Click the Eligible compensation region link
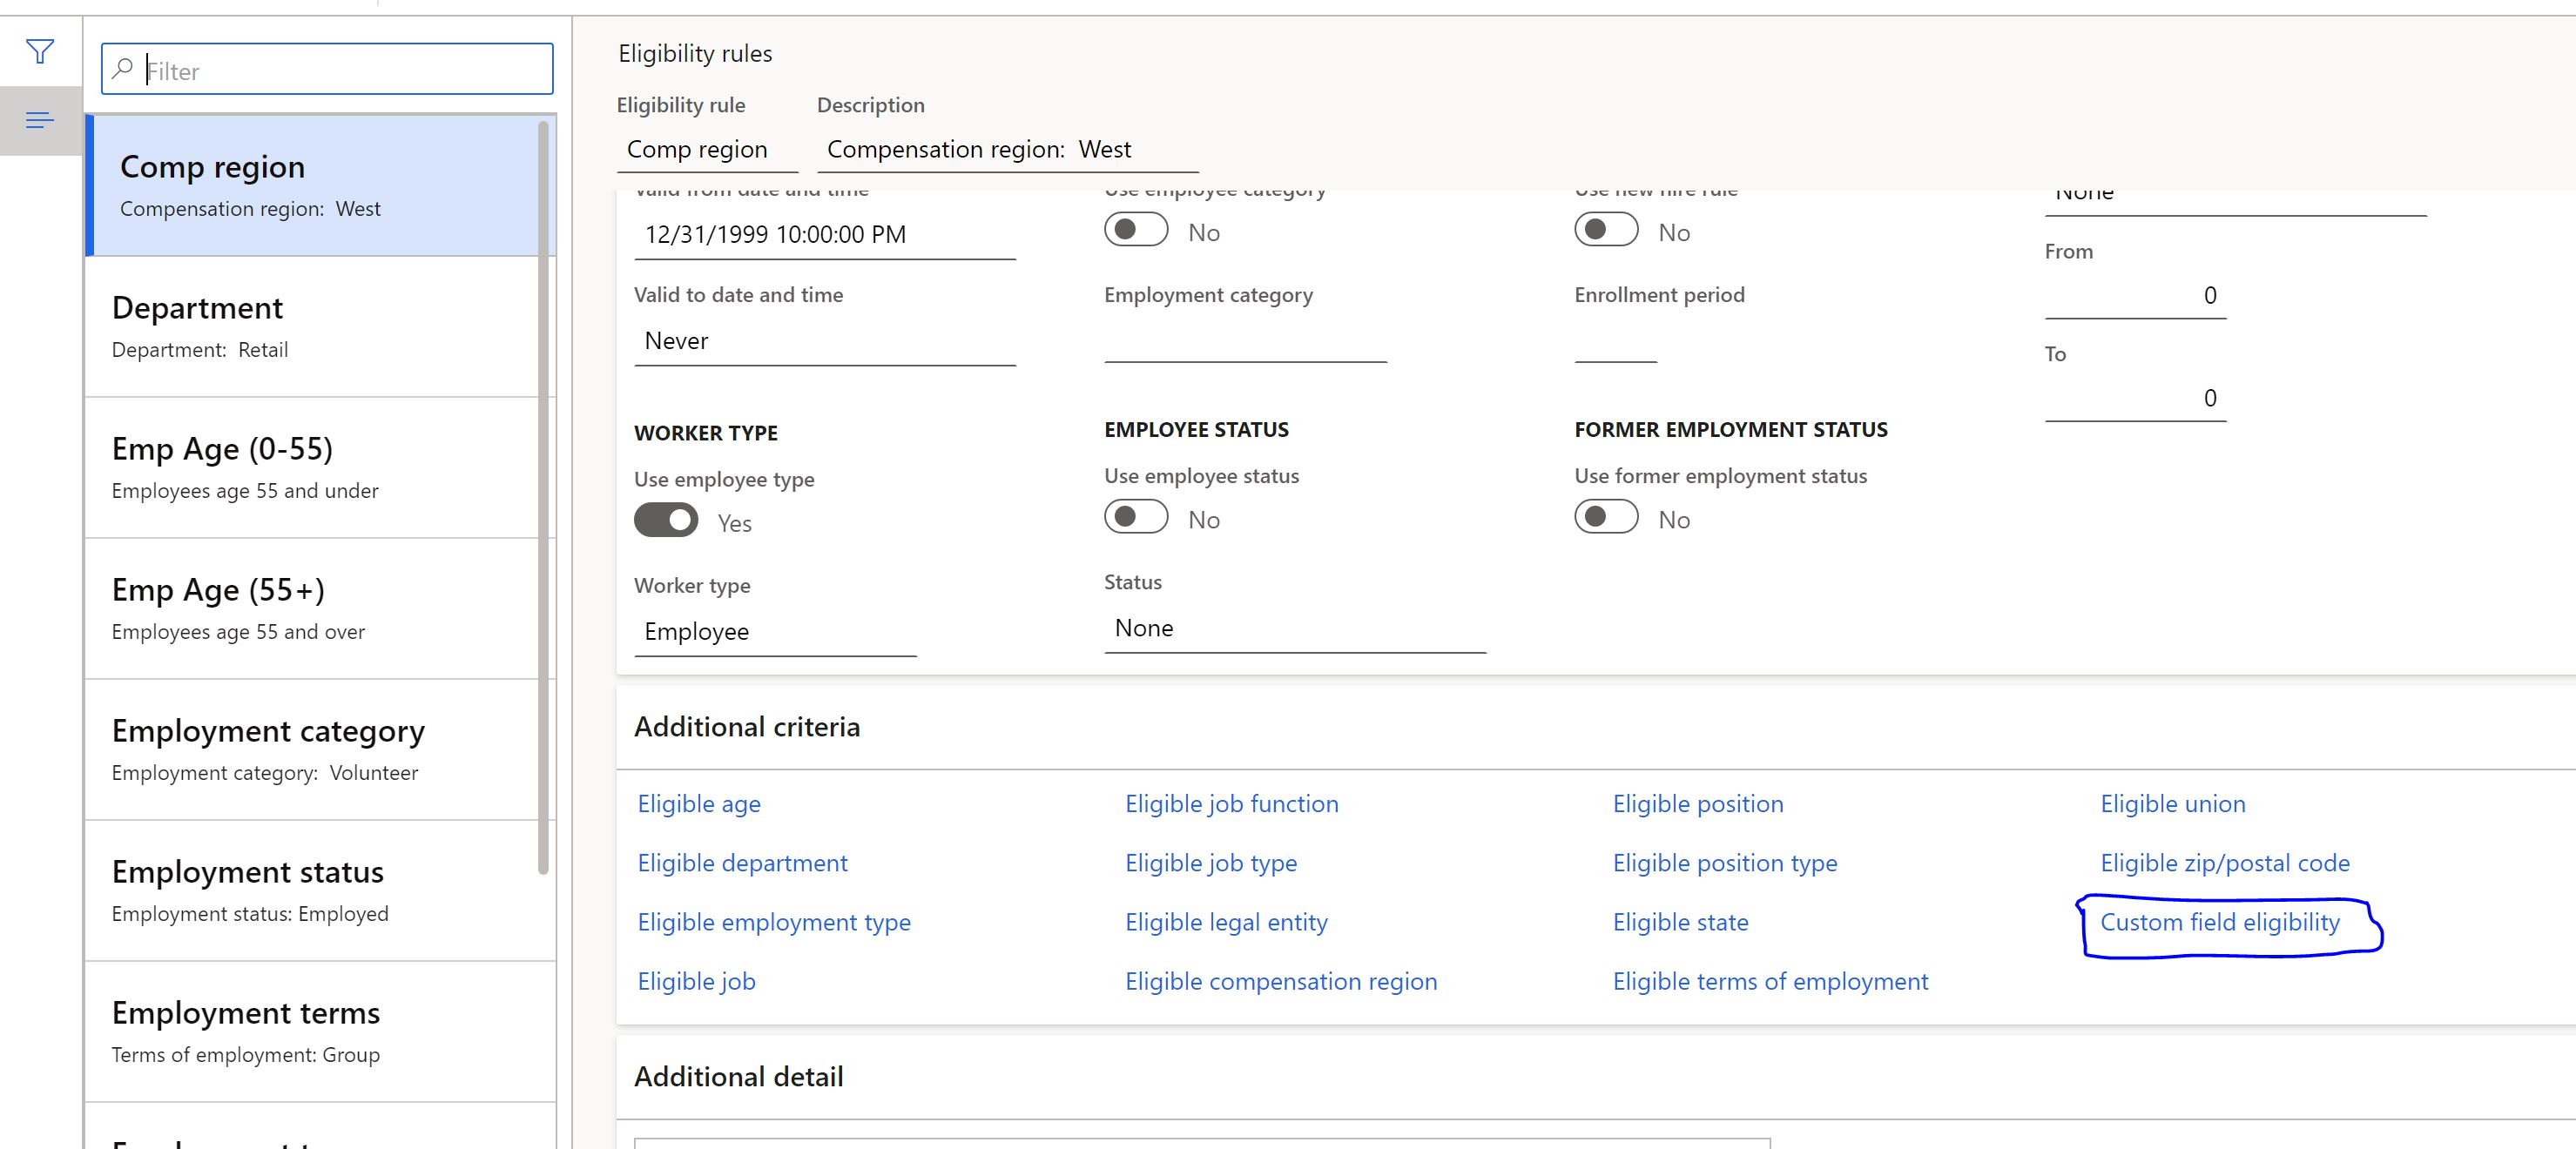The height and width of the screenshot is (1149, 2576). pos(1278,980)
